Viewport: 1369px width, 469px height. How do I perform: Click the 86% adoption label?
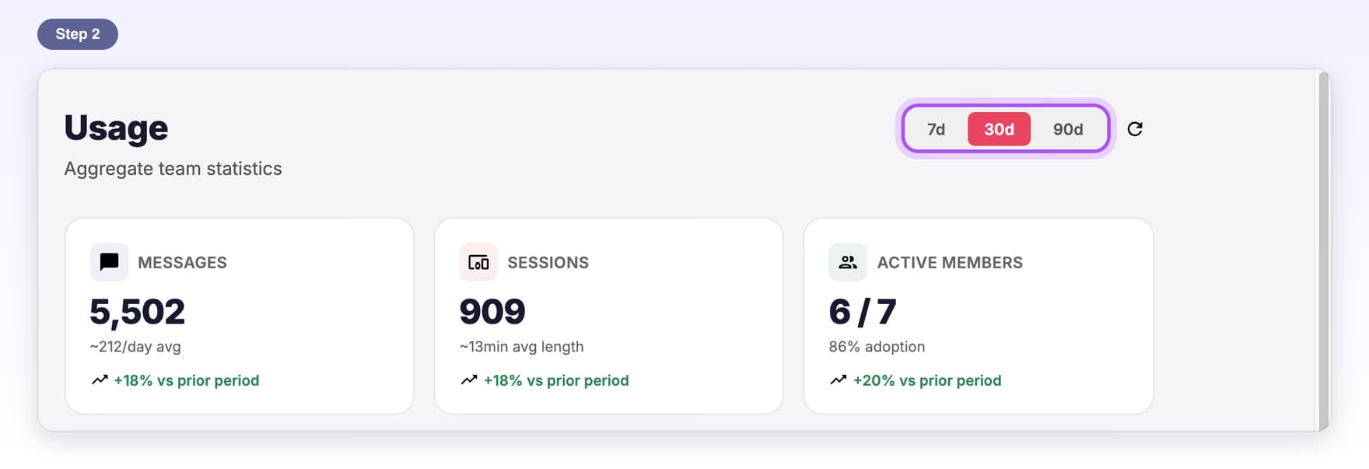coord(877,347)
